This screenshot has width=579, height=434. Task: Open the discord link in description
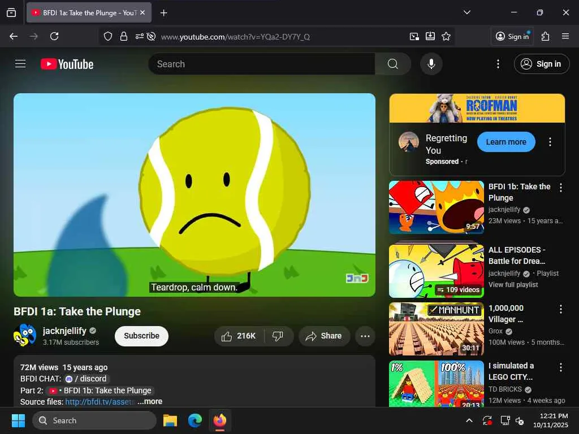[86, 379]
